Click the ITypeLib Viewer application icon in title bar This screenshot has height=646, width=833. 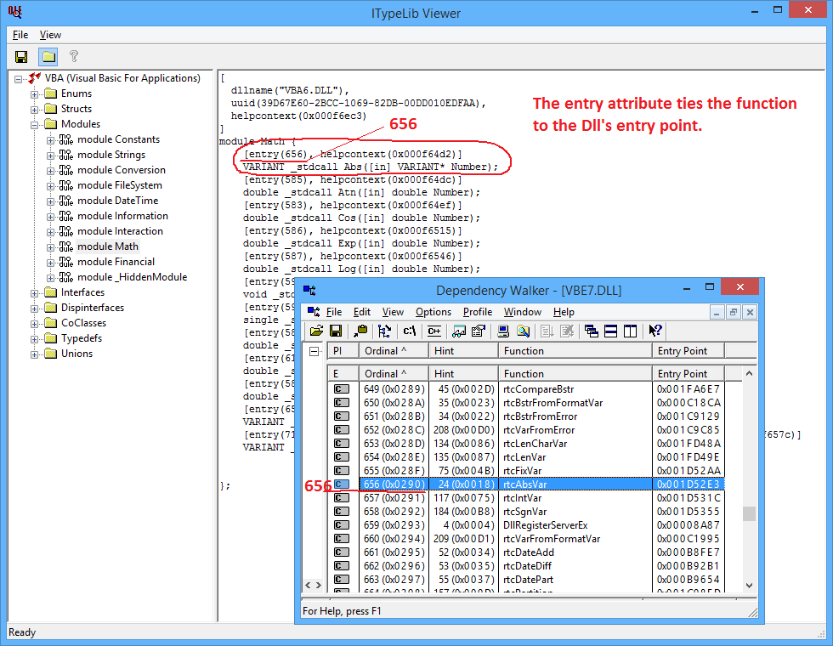pos(15,12)
